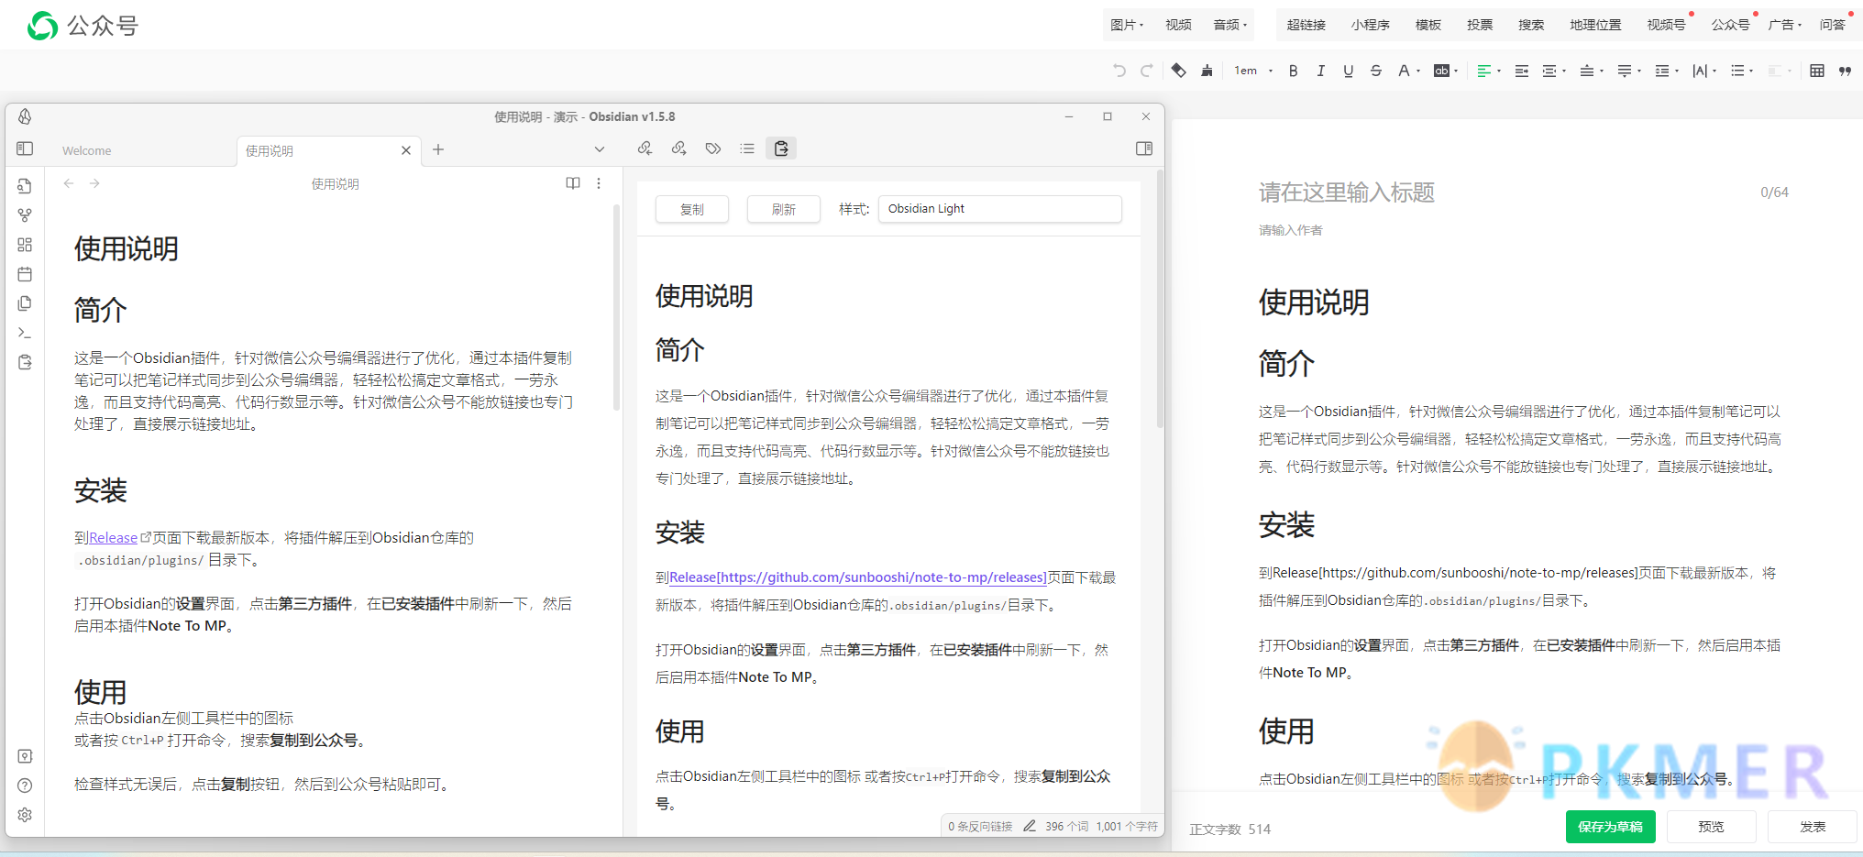Open the Obsidian vault switcher icon

click(x=25, y=756)
